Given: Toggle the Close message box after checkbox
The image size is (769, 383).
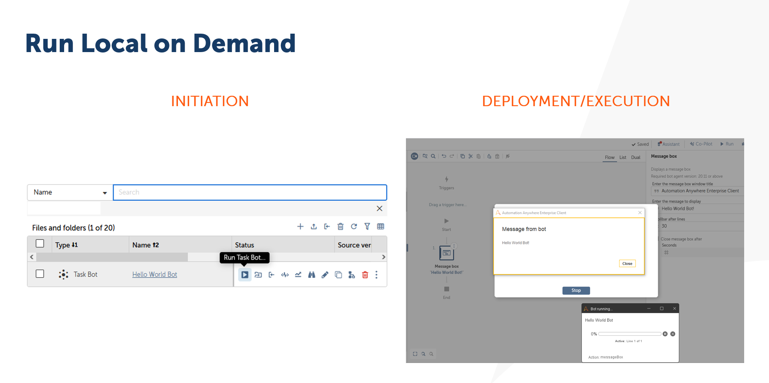Looking at the screenshot, I should click(x=658, y=239).
